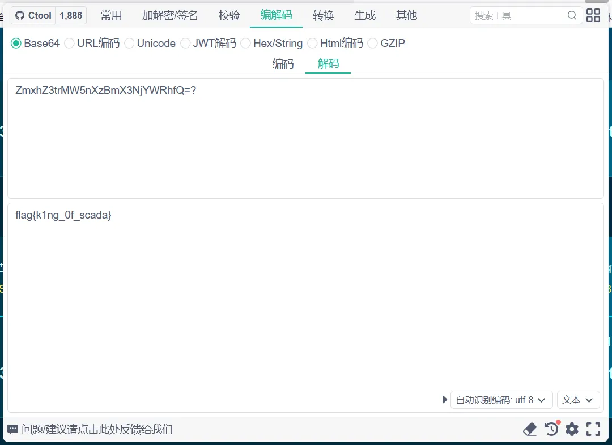Click the search magnifier icon
This screenshot has width=612, height=445.
(572, 15)
